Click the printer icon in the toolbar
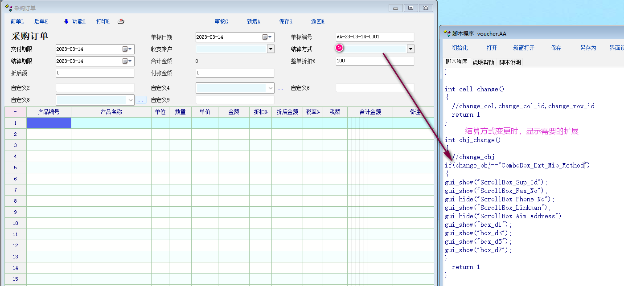 tap(120, 22)
